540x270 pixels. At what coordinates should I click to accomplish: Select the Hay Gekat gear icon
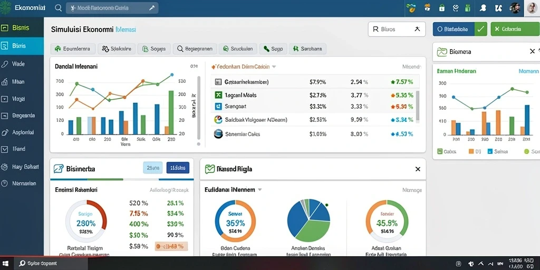[x=4, y=167]
